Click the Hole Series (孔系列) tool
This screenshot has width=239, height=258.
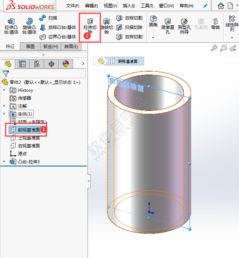pyautogui.click(x=201, y=24)
